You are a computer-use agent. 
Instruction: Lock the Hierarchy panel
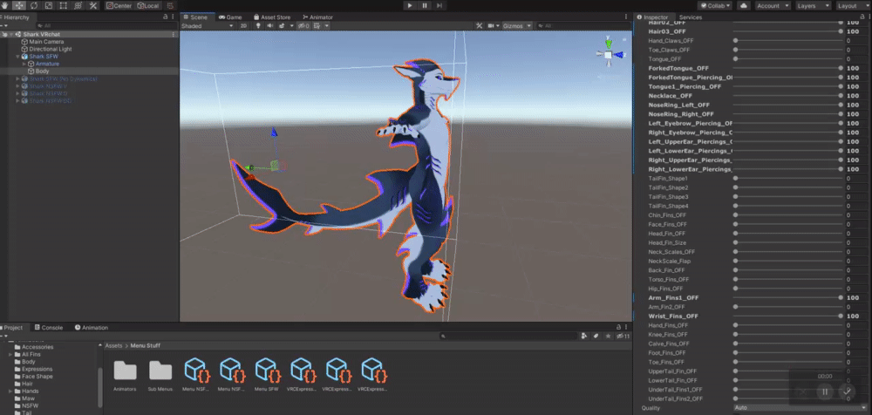(x=165, y=17)
